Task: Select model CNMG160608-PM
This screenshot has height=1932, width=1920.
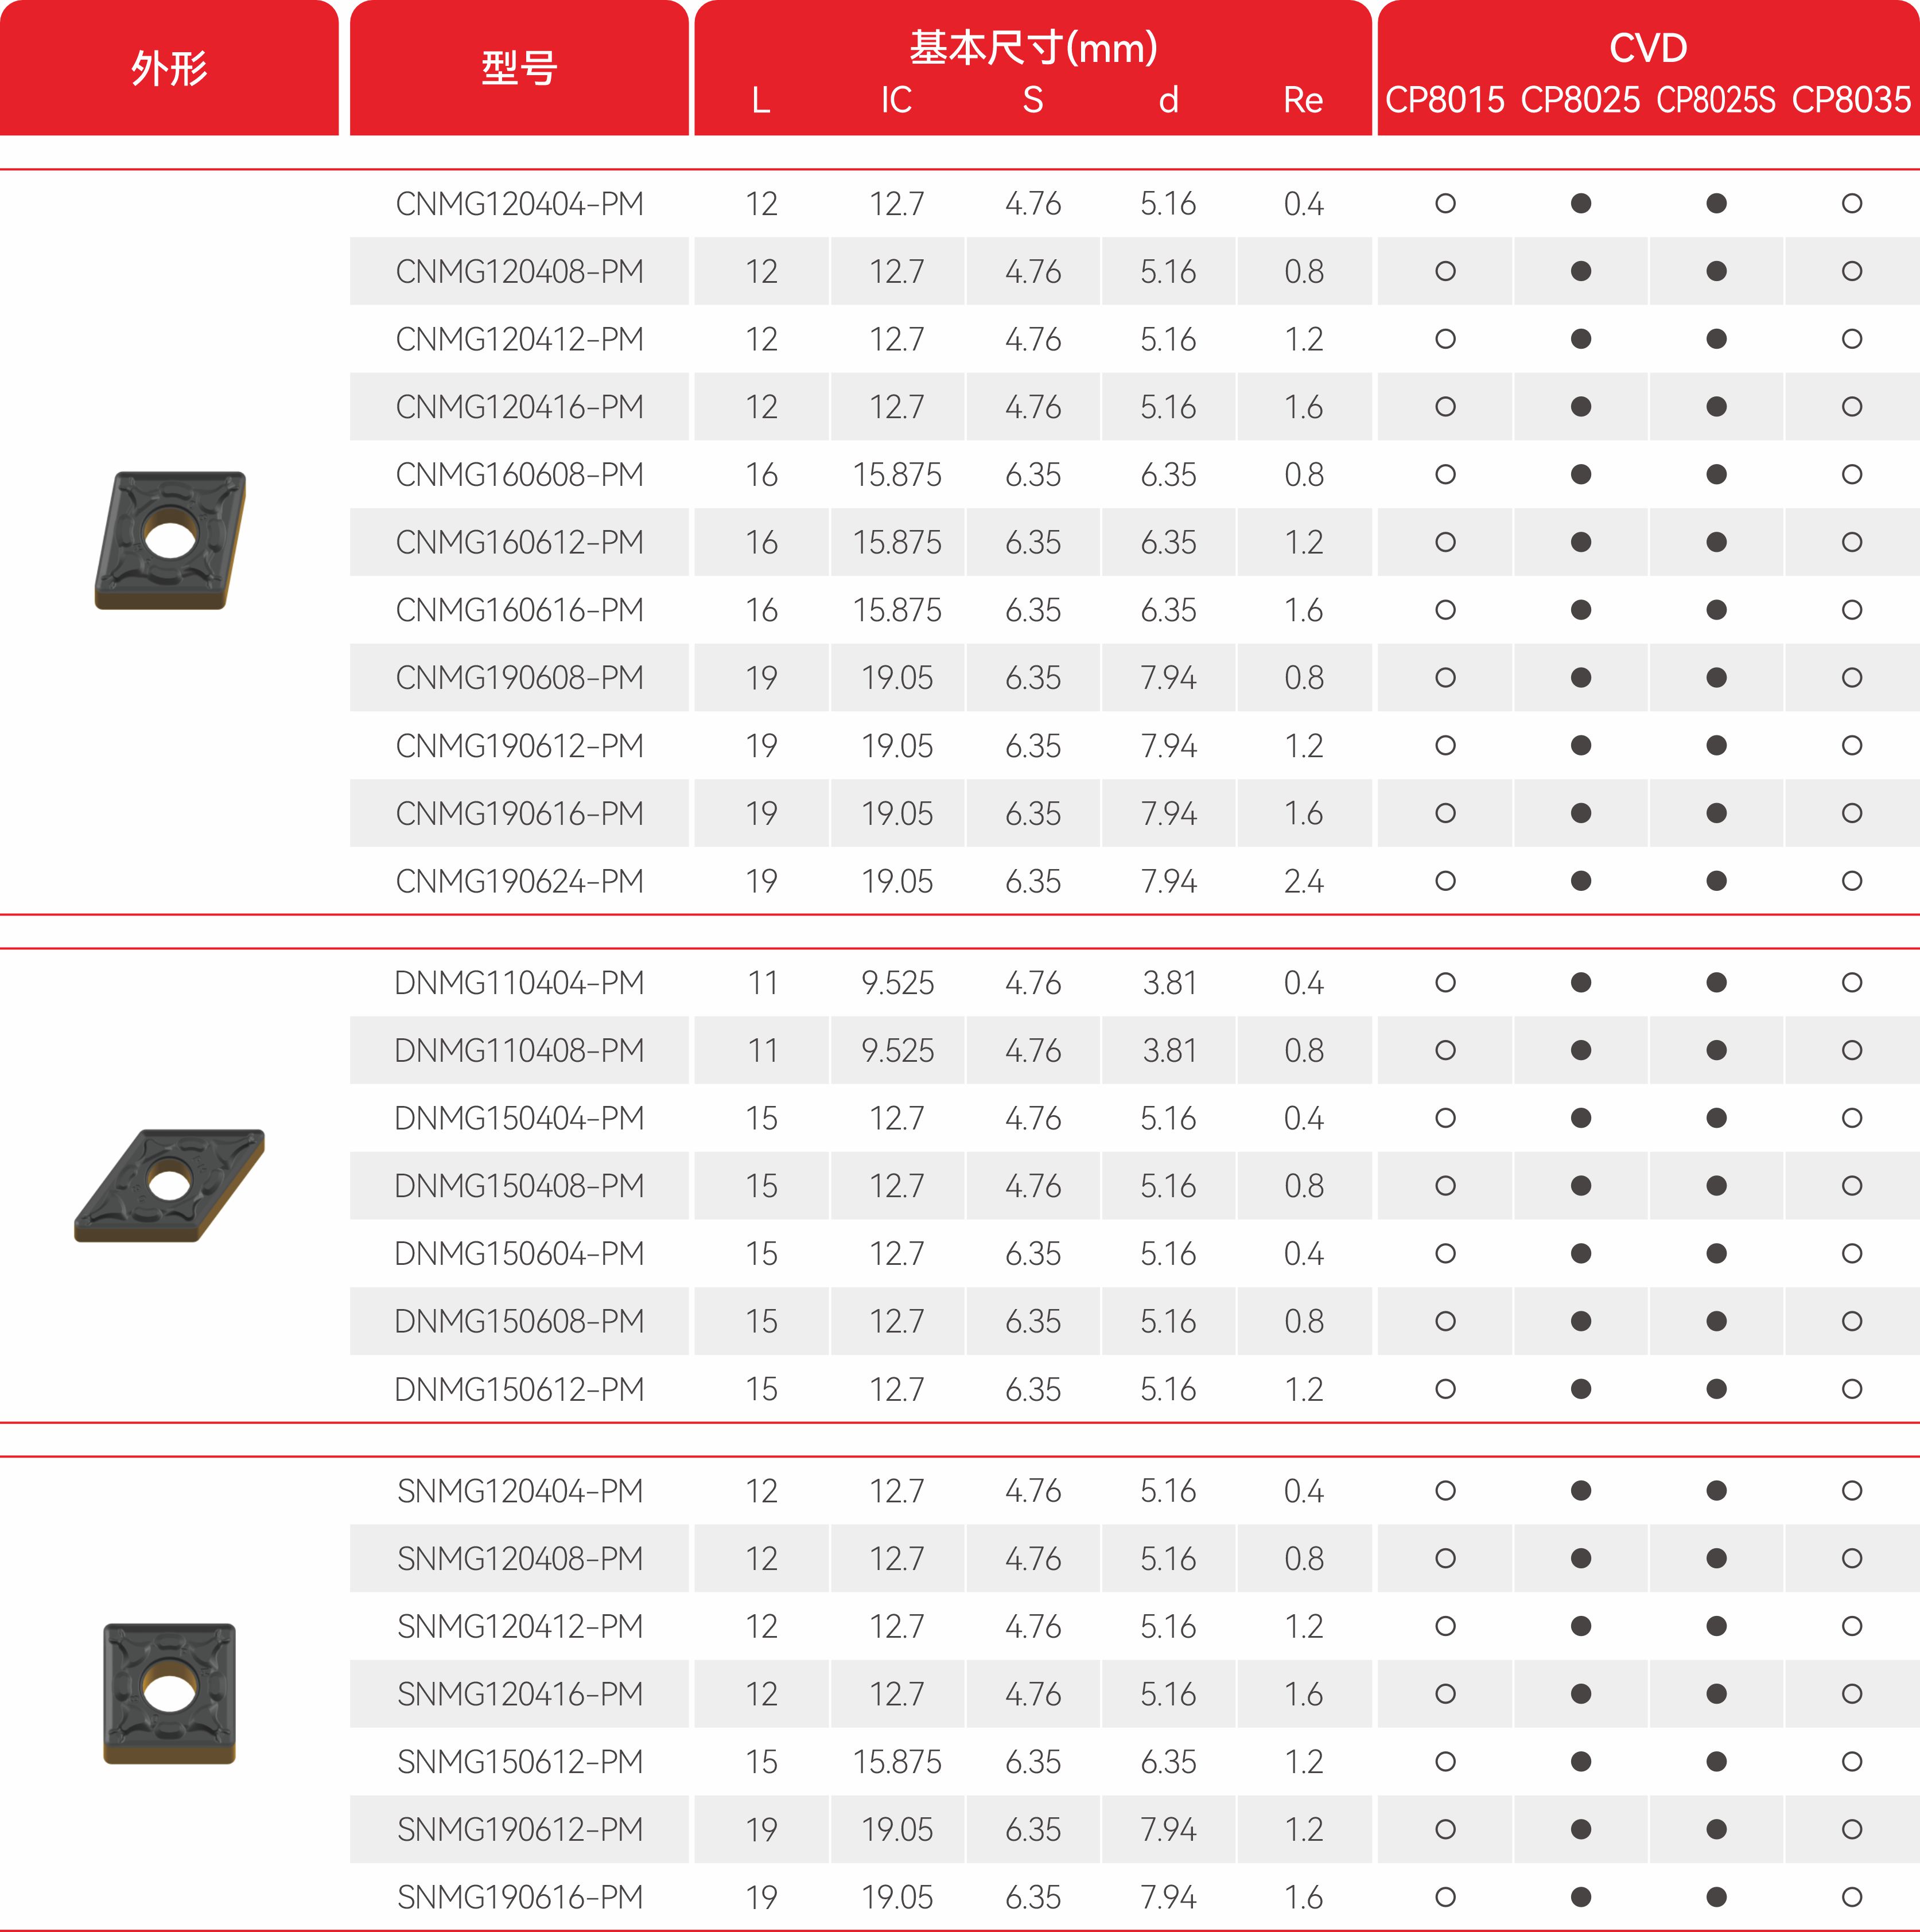Action: (x=519, y=474)
